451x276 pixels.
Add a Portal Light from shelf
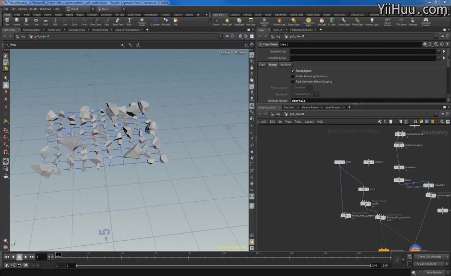[357, 21]
